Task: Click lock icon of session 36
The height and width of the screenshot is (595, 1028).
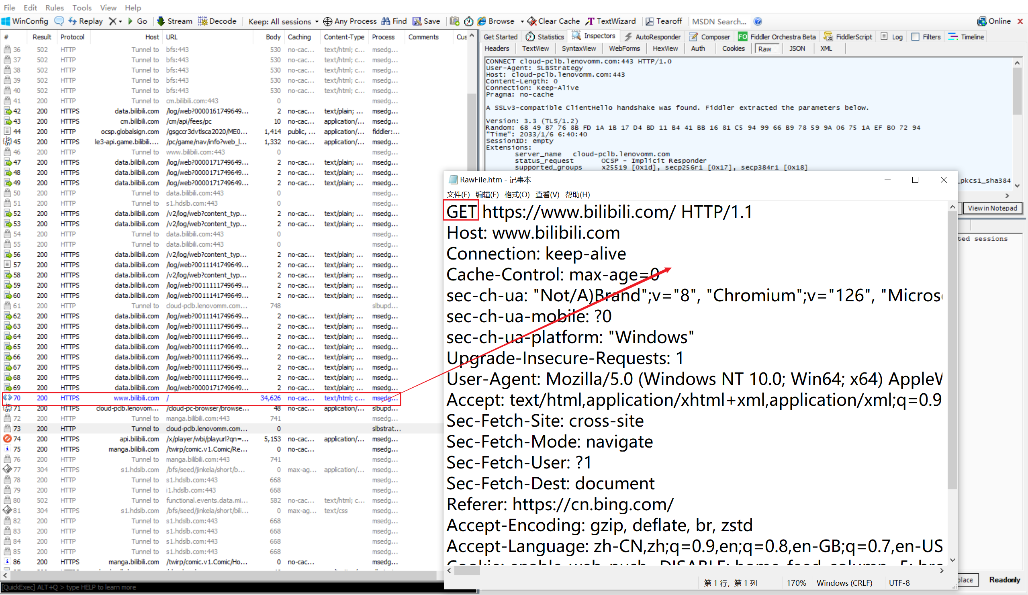Action: pyautogui.click(x=7, y=49)
